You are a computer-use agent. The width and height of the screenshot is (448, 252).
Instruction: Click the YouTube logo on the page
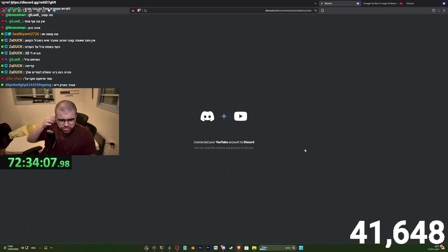[x=240, y=116]
